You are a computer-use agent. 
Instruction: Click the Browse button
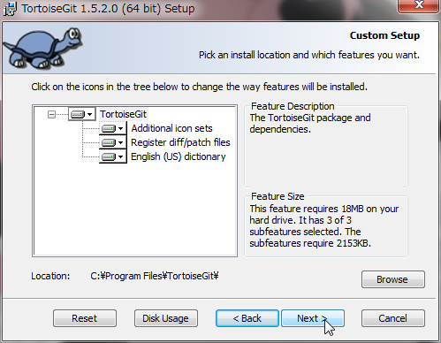393,279
